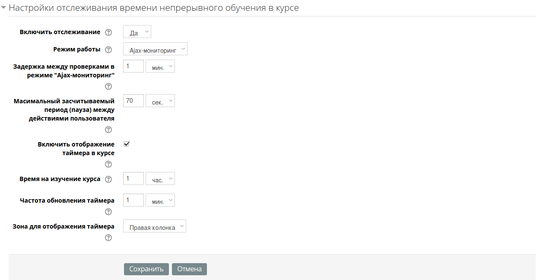This screenshot has height=280, width=540.
Task: Show help for maximum counted pause period
Action: pyautogui.click(x=108, y=130)
